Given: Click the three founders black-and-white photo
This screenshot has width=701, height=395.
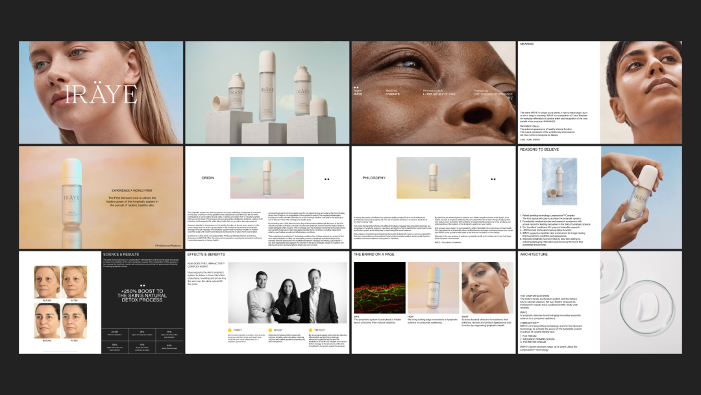Looking at the screenshot, I should click(x=288, y=292).
